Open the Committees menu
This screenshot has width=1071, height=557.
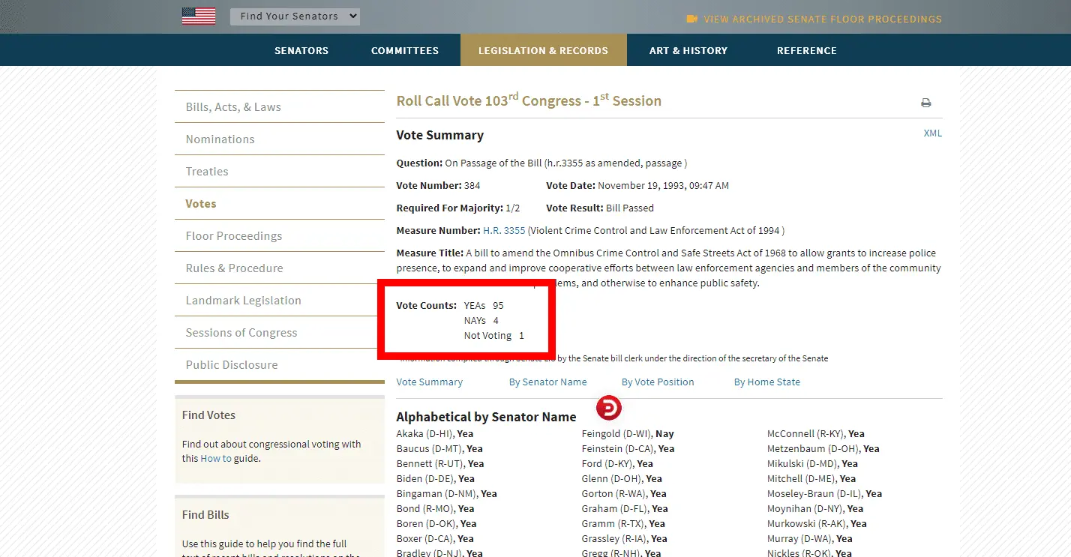[405, 50]
